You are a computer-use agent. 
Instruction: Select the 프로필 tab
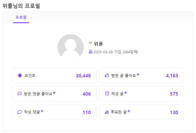21,17
